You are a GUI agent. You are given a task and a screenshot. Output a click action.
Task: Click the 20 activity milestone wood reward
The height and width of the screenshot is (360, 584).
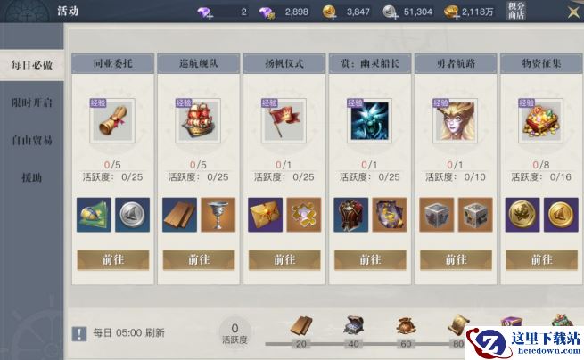tap(301, 326)
